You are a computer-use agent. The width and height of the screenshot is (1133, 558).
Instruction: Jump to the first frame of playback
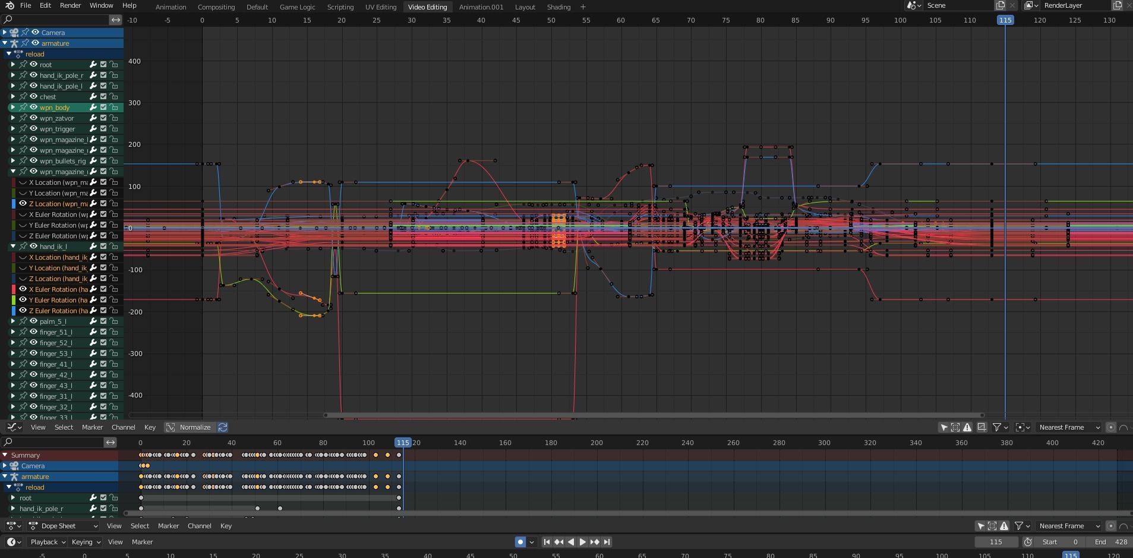pyautogui.click(x=547, y=542)
